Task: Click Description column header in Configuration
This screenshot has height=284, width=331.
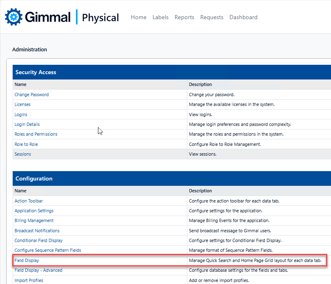Action: point(200,191)
